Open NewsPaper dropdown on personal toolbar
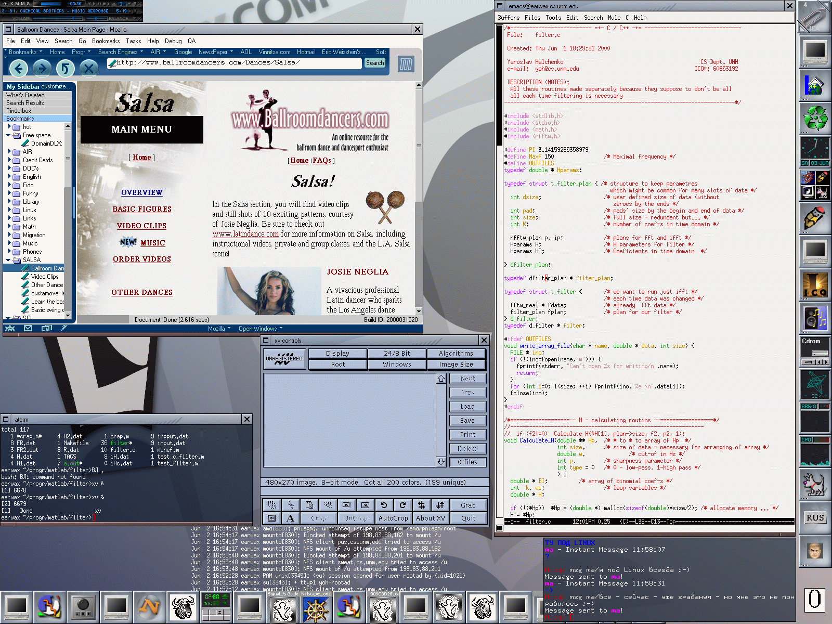The width and height of the screenshot is (832, 624). [216, 52]
